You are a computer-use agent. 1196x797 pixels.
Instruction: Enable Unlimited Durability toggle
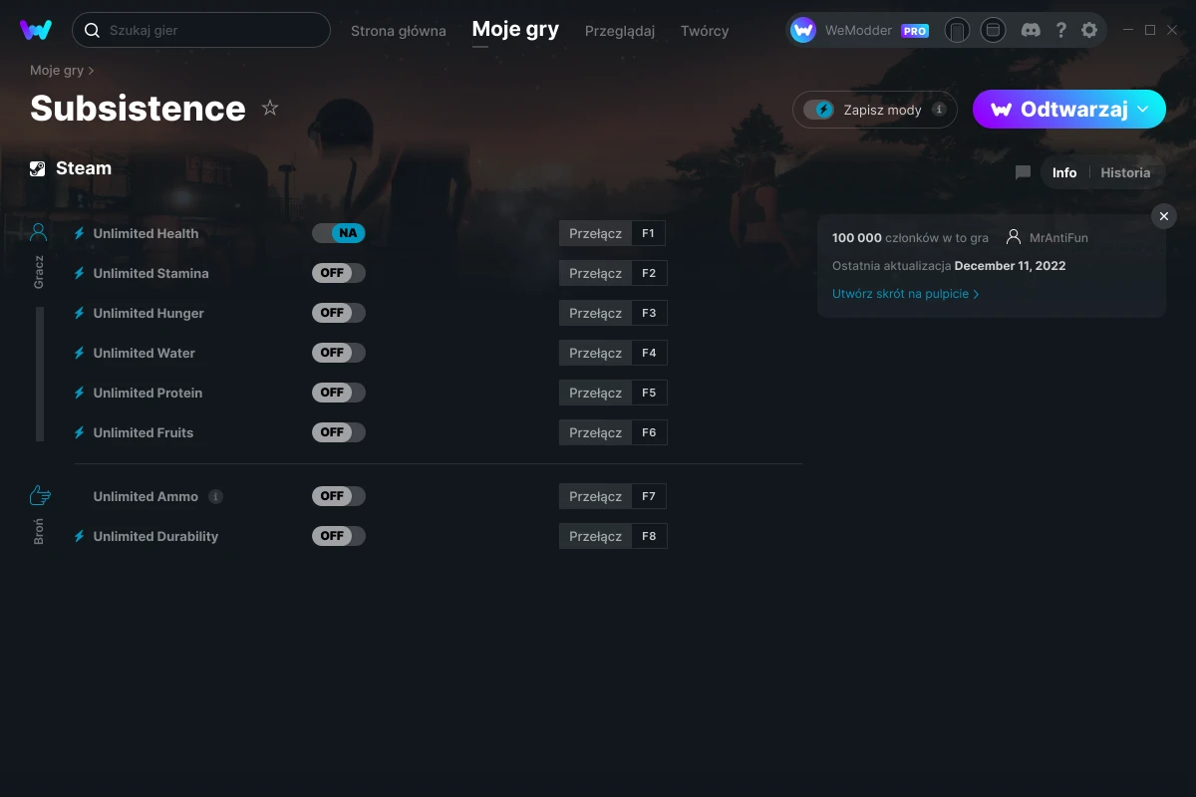(339, 536)
